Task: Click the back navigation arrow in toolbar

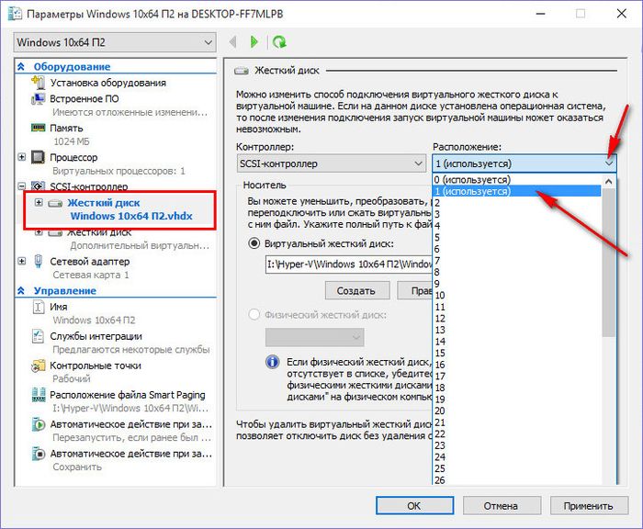Action: pos(233,42)
